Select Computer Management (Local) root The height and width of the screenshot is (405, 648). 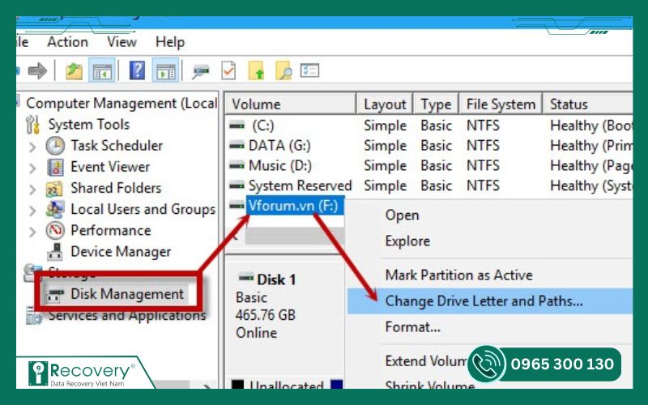tap(122, 104)
